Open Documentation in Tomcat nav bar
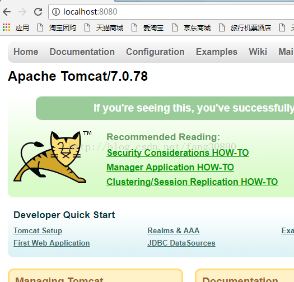This screenshot has height=282, width=294. click(82, 52)
